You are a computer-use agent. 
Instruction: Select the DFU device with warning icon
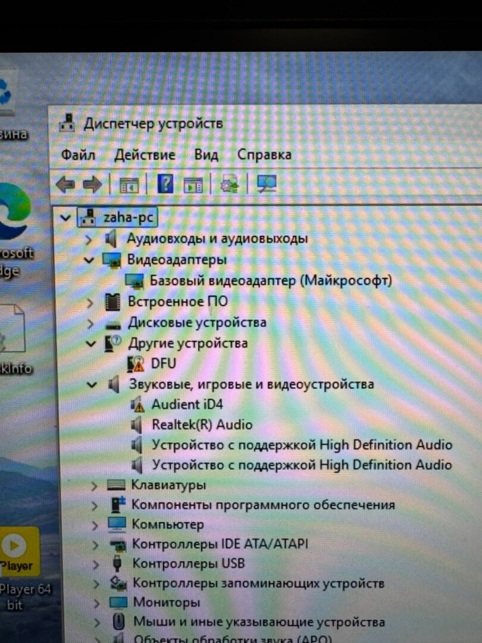(x=163, y=363)
